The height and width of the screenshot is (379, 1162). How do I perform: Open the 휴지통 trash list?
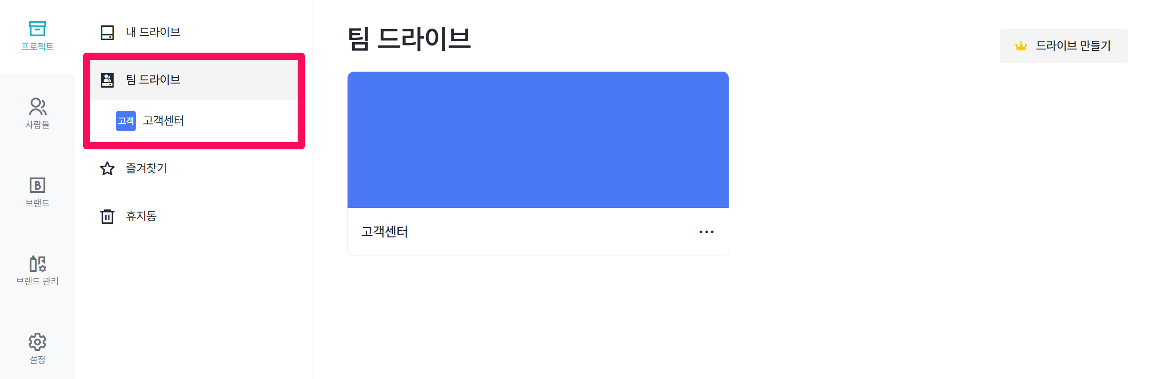click(194, 216)
